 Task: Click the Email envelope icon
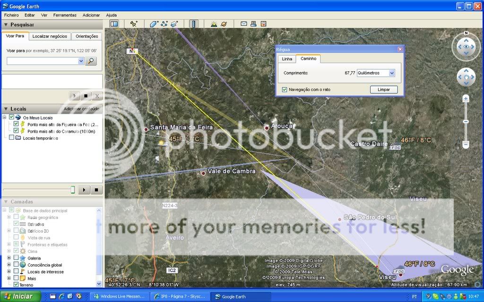click(x=244, y=24)
